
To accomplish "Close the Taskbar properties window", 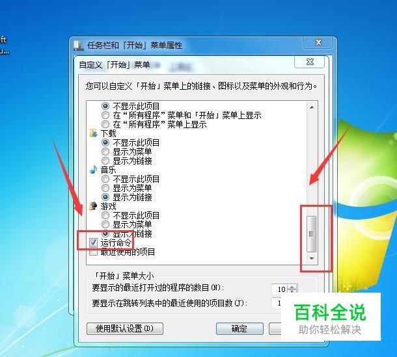I will (318, 42).
